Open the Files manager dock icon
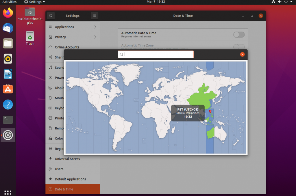This screenshot has width=296, height=196. coord(8,43)
